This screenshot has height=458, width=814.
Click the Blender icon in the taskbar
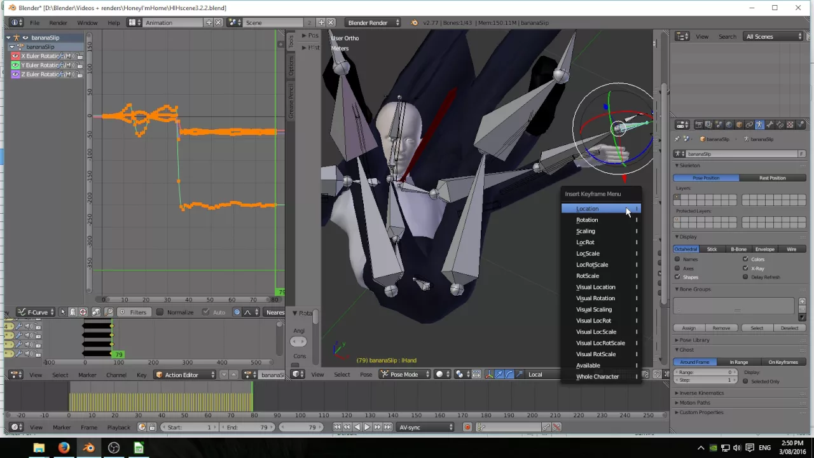click(x=88, y=448)
